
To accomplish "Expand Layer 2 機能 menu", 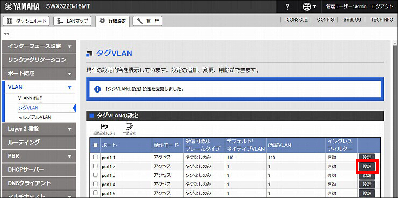I will click(x=39, y=129).
